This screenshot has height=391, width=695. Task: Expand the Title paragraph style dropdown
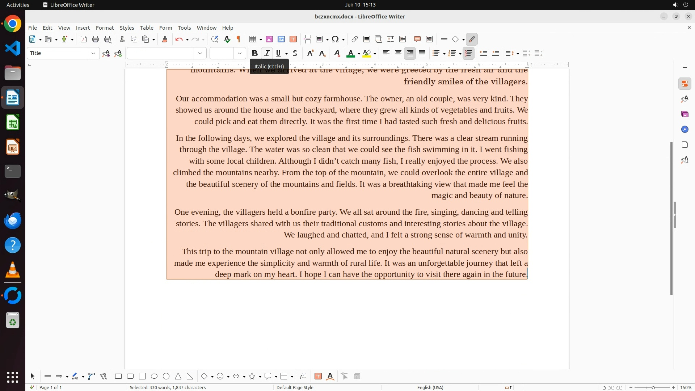[x=93, y=54]
